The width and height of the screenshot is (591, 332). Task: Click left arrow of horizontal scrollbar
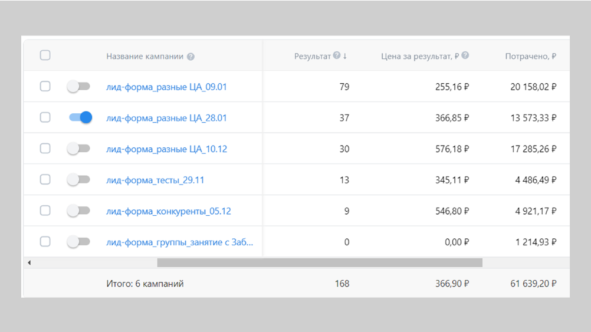click(x=29, y=262)
